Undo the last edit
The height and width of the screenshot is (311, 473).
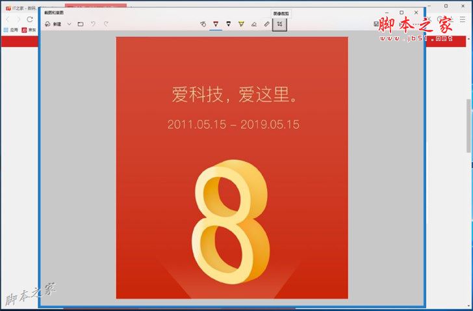tap(93, 24)
